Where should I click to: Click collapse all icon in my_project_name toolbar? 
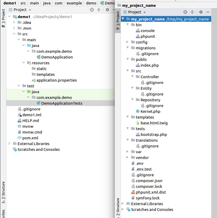(192, 12)
